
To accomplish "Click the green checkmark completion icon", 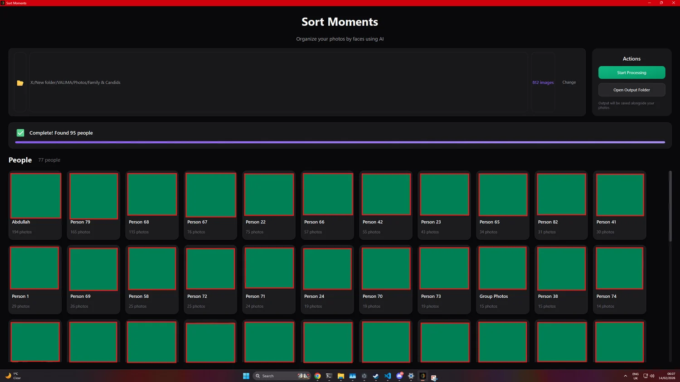I will click(x=20, y=133).
